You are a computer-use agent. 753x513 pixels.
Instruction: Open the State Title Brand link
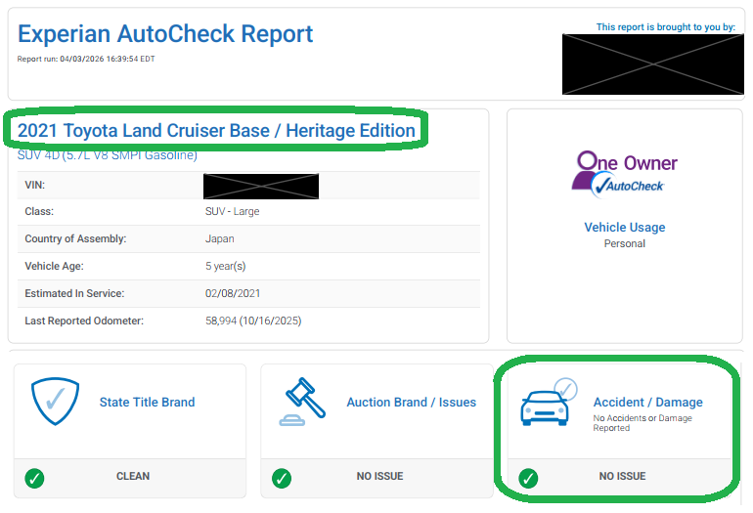147,403
